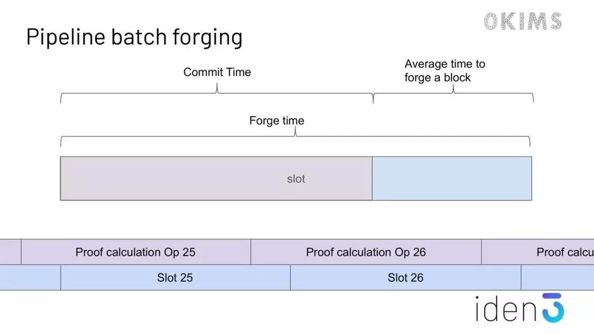Click the gray slot box
This screenshot has height=334, width=594.
[x=216, y=179]
